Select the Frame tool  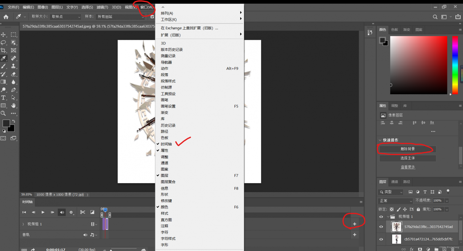(x=13, y=51)
